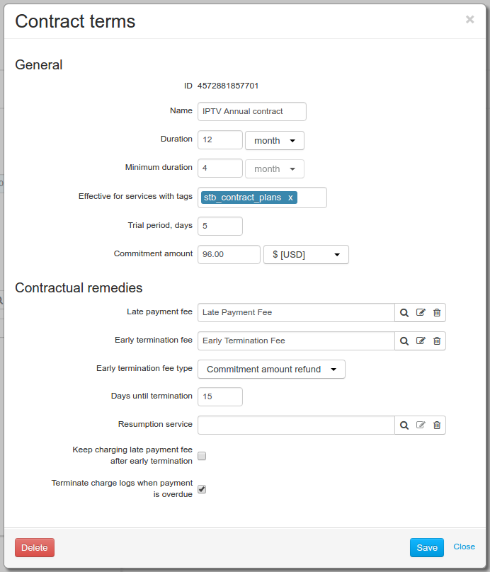Expand the Early termination fee type dropdown
This screenshot has width=490, height=572.
pyautogui.click(x=271, y=369)
